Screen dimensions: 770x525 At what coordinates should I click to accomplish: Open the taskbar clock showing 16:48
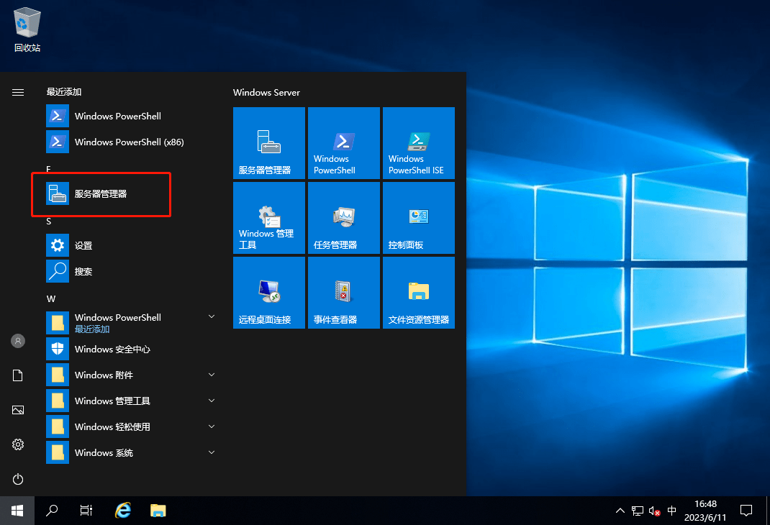click(705, 511)
